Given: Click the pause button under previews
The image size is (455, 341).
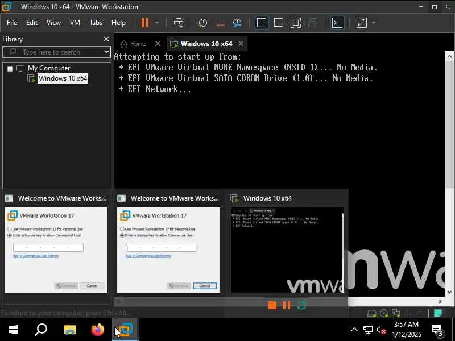Looking at the screenshot, I should click(287, 305).
